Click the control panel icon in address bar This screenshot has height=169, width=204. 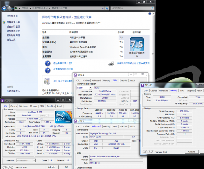point(16,8)
